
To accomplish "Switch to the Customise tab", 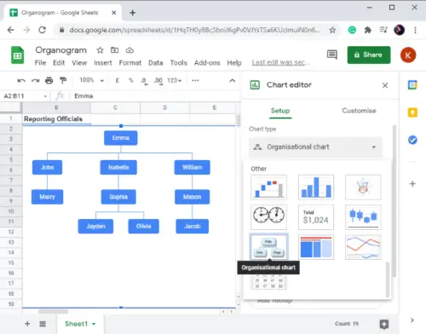I will tap(359, 111).
